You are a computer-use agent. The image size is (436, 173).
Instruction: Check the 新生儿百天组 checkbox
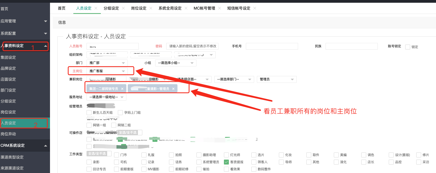pos(89,113)
